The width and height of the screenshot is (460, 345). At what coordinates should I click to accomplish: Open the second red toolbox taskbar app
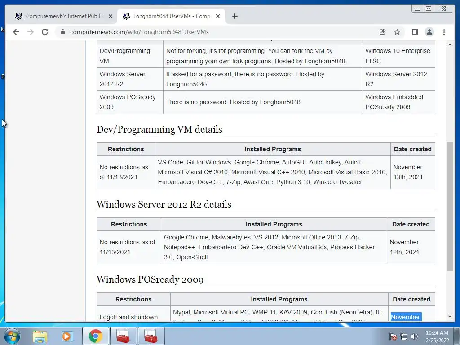pos(151,336)
